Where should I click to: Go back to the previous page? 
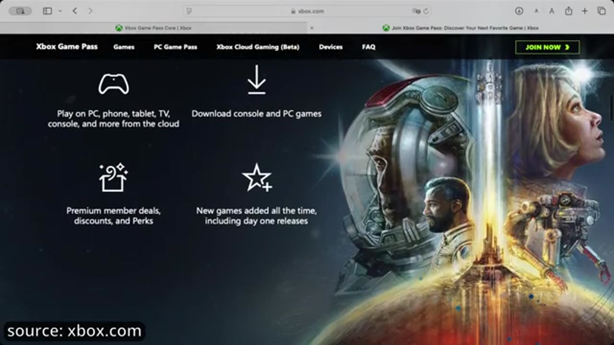(75, 11)
